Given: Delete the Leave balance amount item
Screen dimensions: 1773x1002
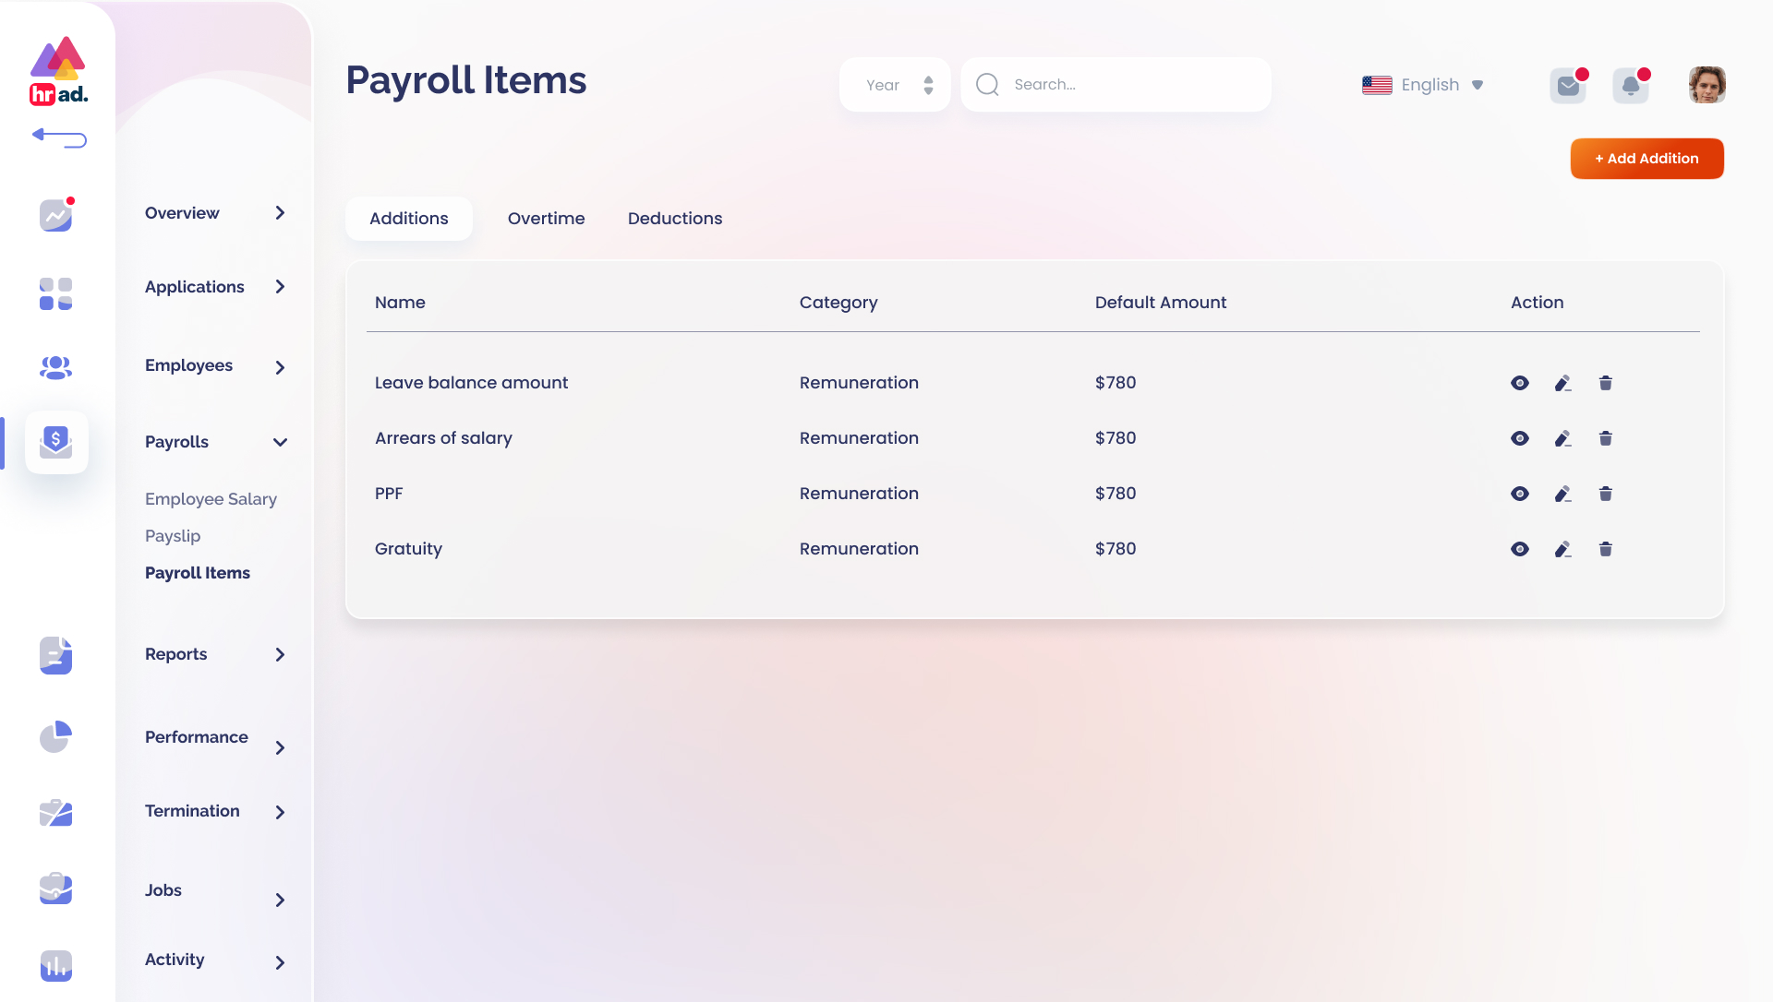Looking at the screenshot, I should coord(1605,383).
